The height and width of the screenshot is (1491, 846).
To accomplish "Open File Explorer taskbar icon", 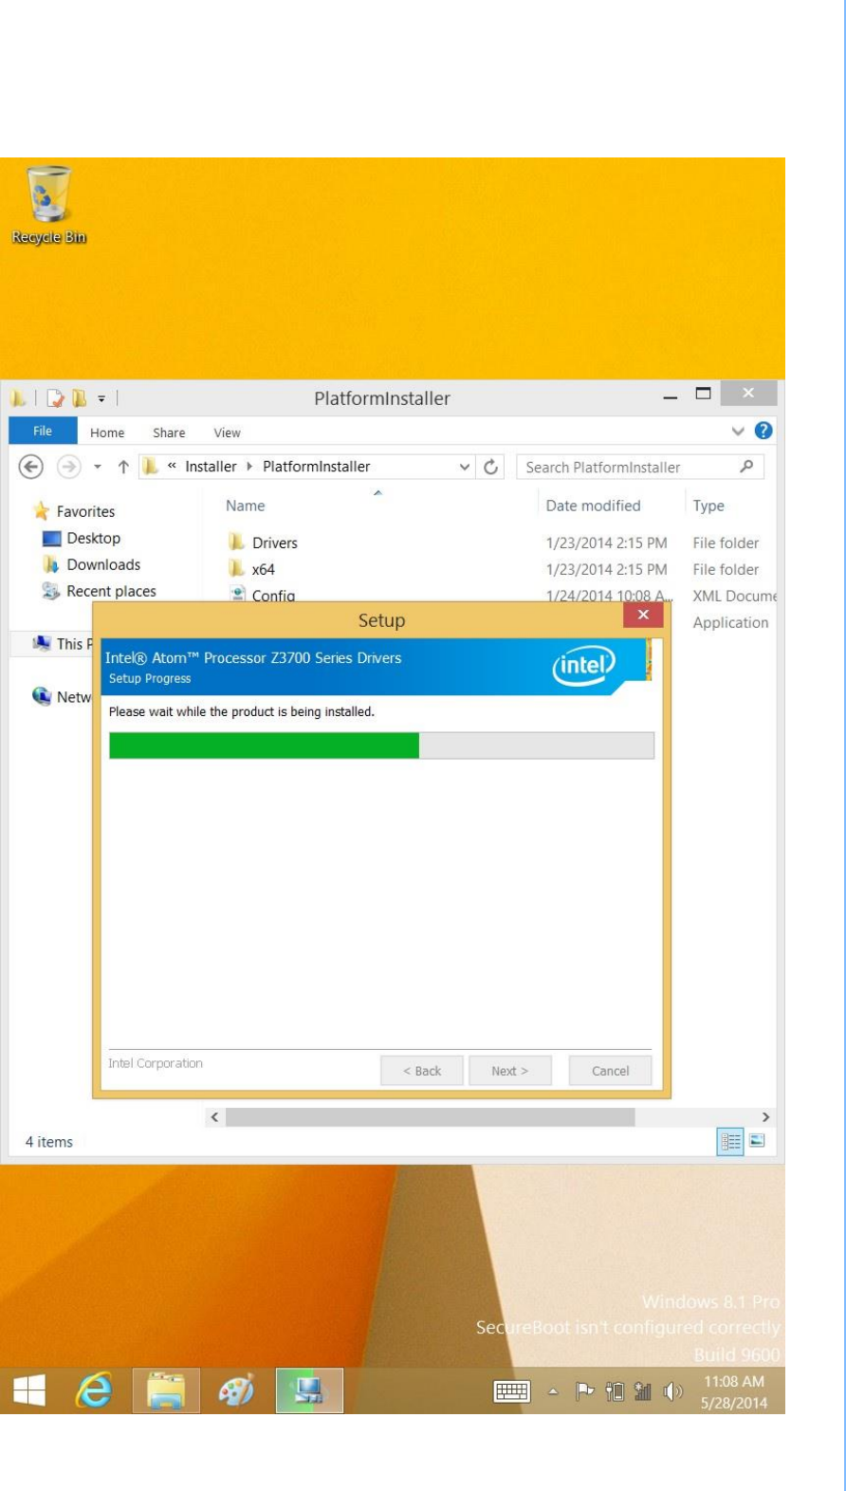I will pyautogui.click(x=166, y=1391).
